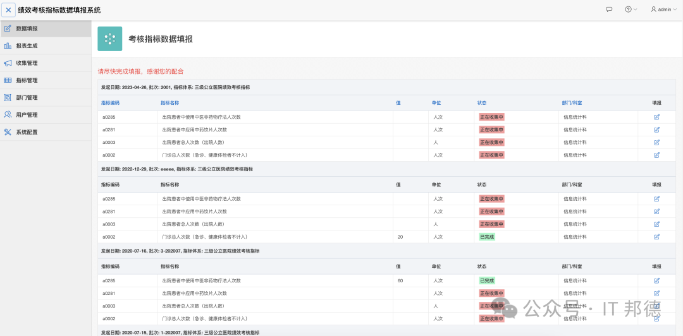The width and height of the screenshot is (683, 336).
Task: Open the help question mark dropdown
Action: pyautogui.click(x=631, y=9)
